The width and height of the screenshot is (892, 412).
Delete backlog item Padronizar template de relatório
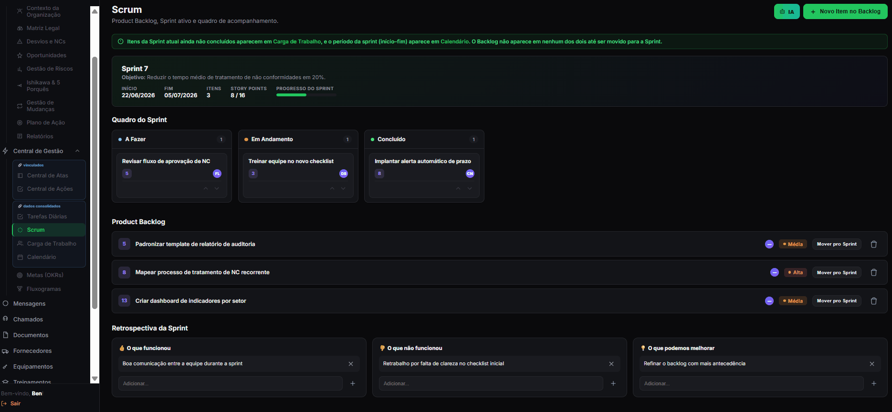874,244
